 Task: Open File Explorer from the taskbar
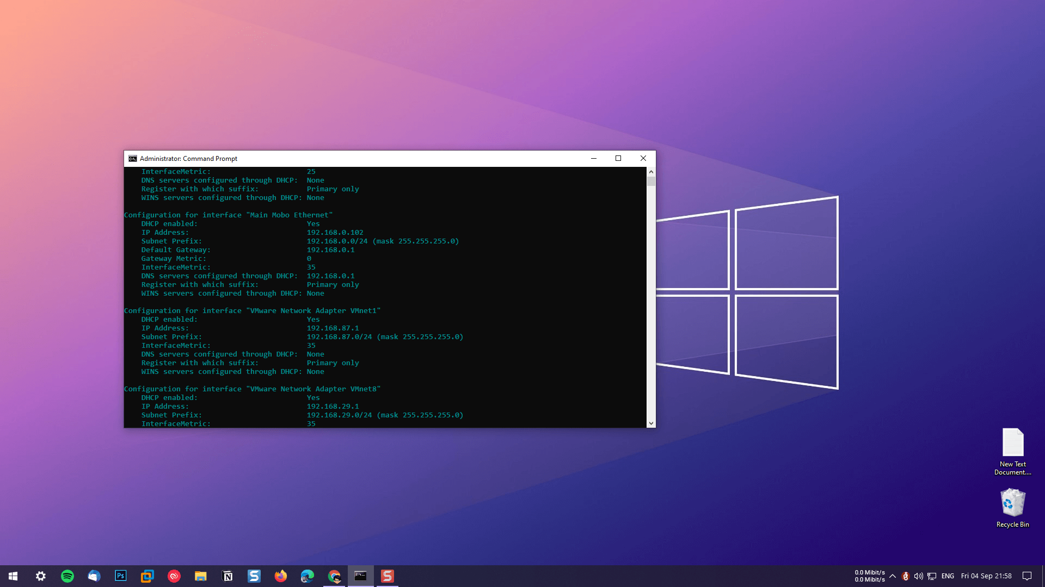coord(200,576)
